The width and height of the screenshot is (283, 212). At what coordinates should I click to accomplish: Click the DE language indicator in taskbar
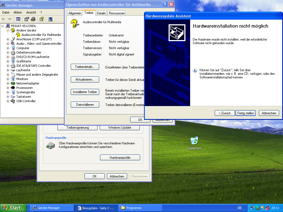click(x=239, y=208)
